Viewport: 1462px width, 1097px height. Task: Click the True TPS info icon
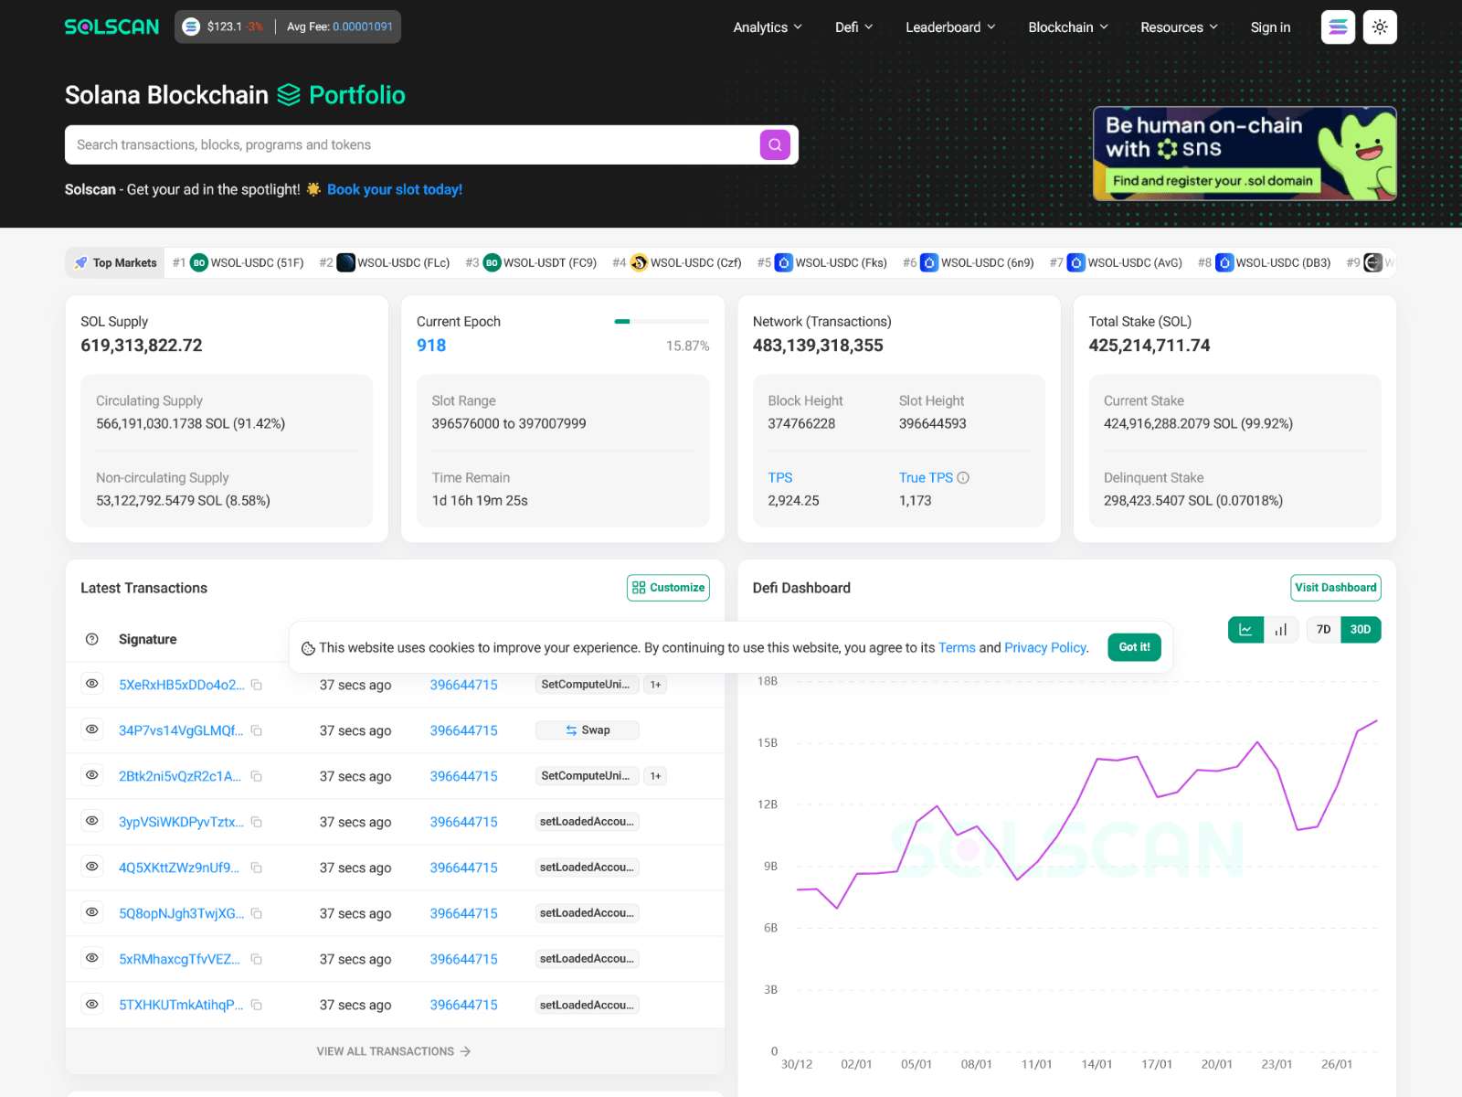click(x=963, y=477)
